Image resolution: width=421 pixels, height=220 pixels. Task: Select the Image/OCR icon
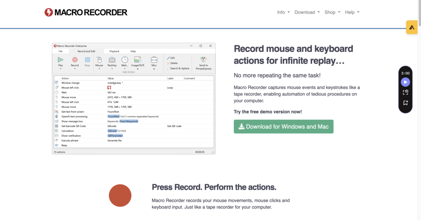[x=138, y=60]
